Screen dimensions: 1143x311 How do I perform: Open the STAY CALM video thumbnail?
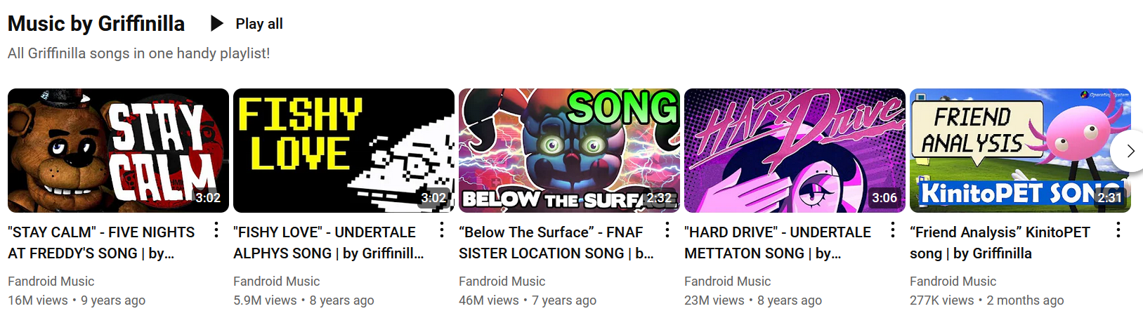coord(118,150)
